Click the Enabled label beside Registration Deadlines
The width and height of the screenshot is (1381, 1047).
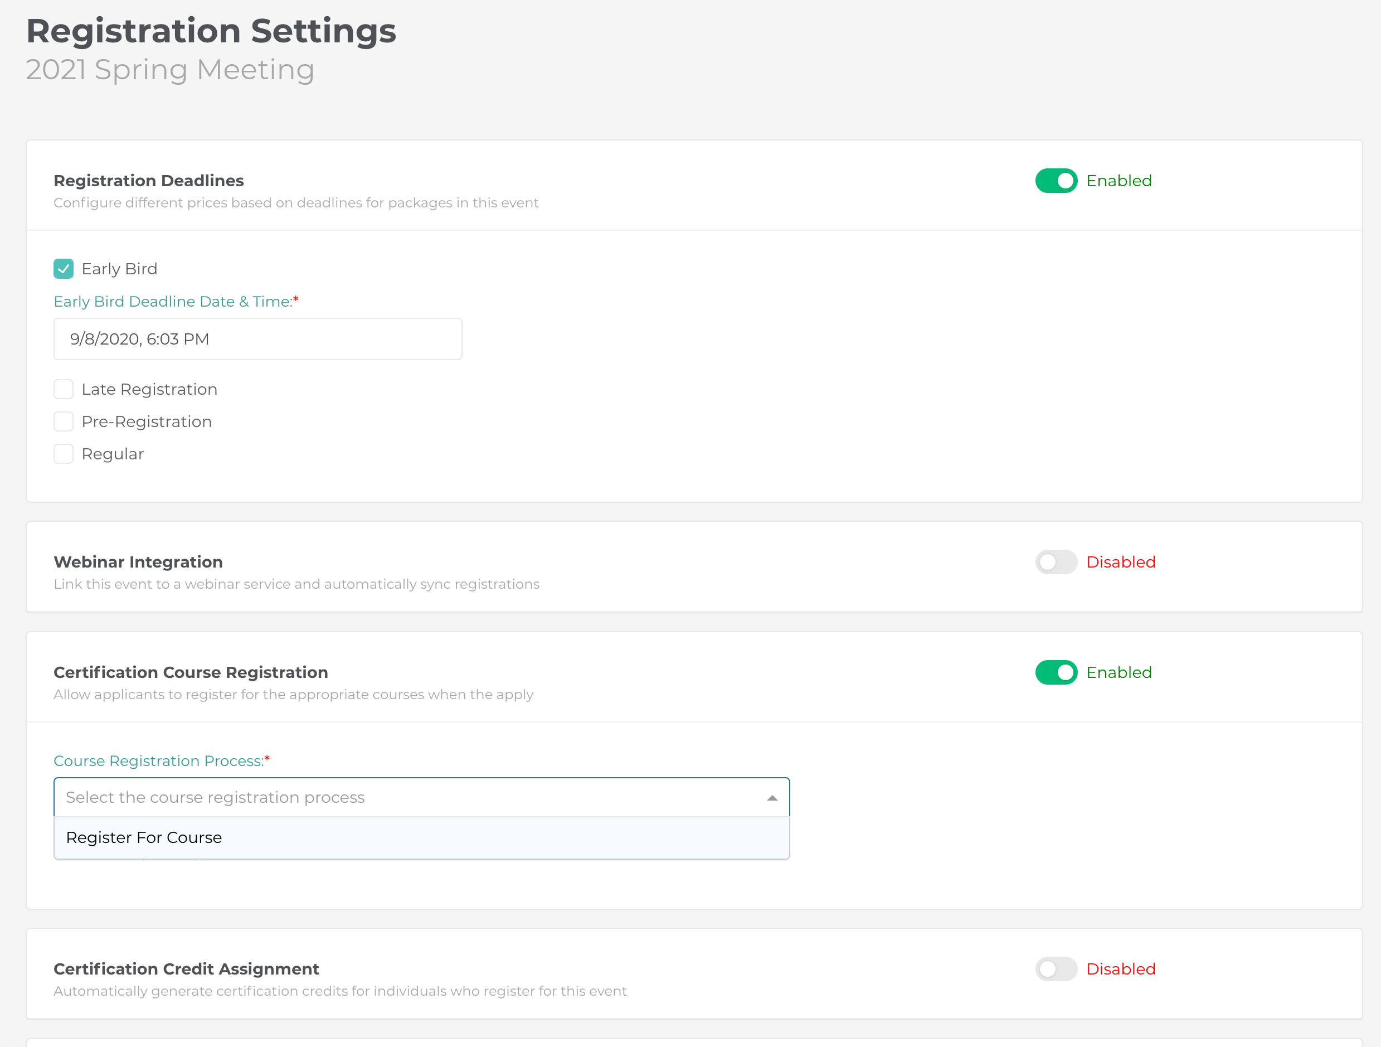[1119, 181]
